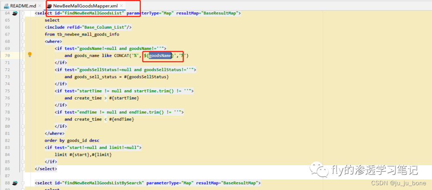
Task: Click the 'select' keyword on line 65
Action: coord(52,20)
